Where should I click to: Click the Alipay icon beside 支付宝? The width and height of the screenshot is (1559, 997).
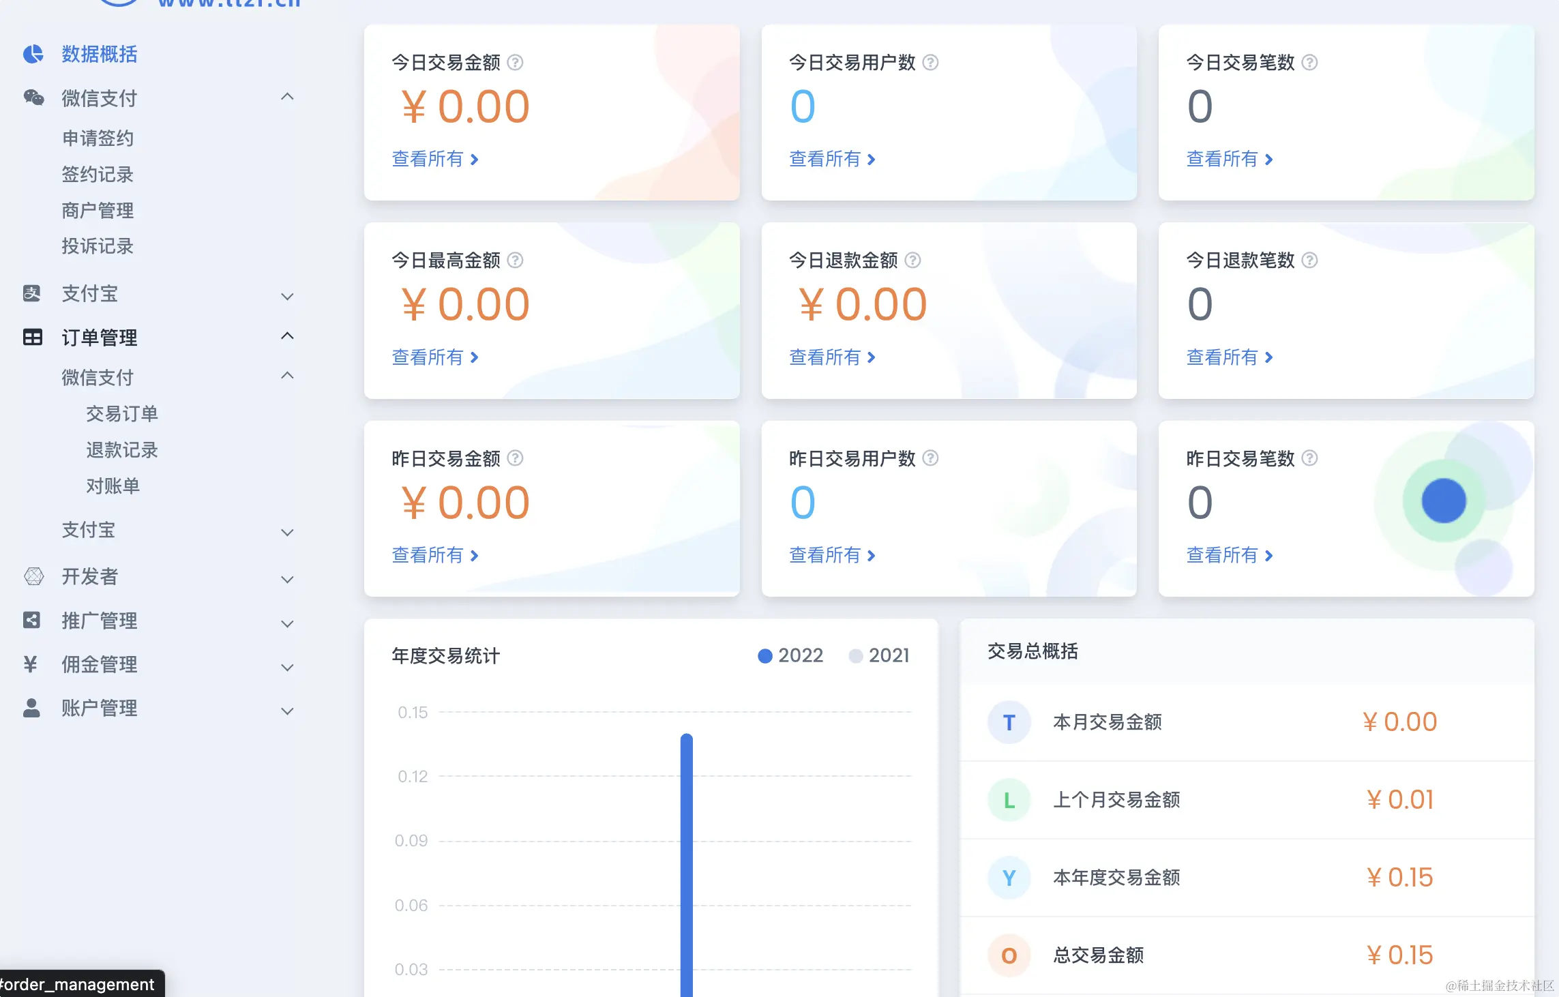coord(31,293)
